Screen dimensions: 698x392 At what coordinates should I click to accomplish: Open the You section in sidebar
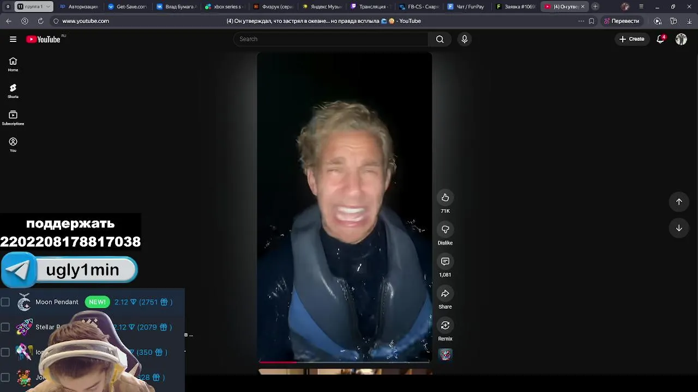pos(13,145)
